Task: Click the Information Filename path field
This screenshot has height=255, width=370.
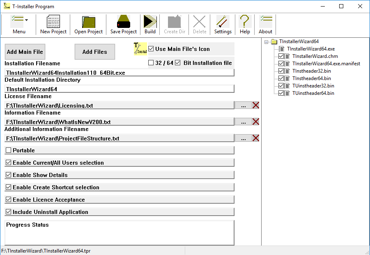Action: tap(120, 122)
